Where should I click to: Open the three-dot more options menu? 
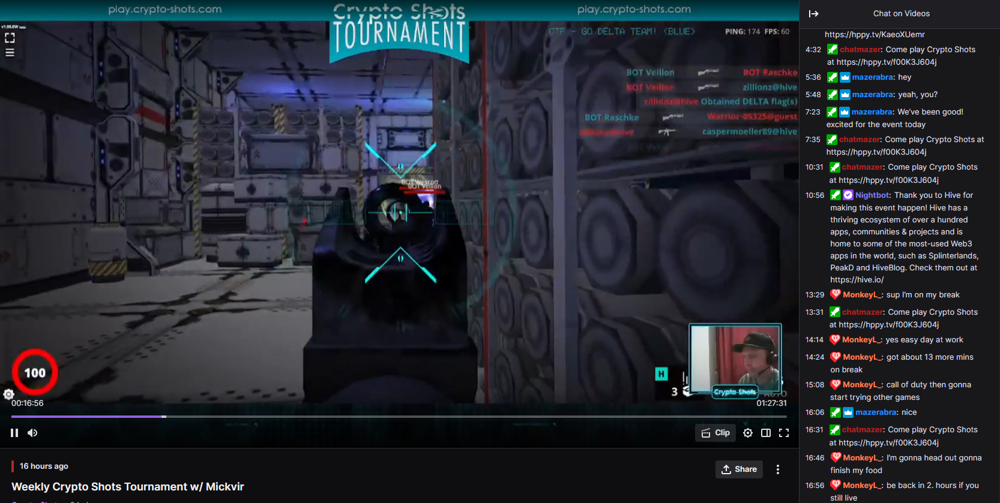coord(778,469)
